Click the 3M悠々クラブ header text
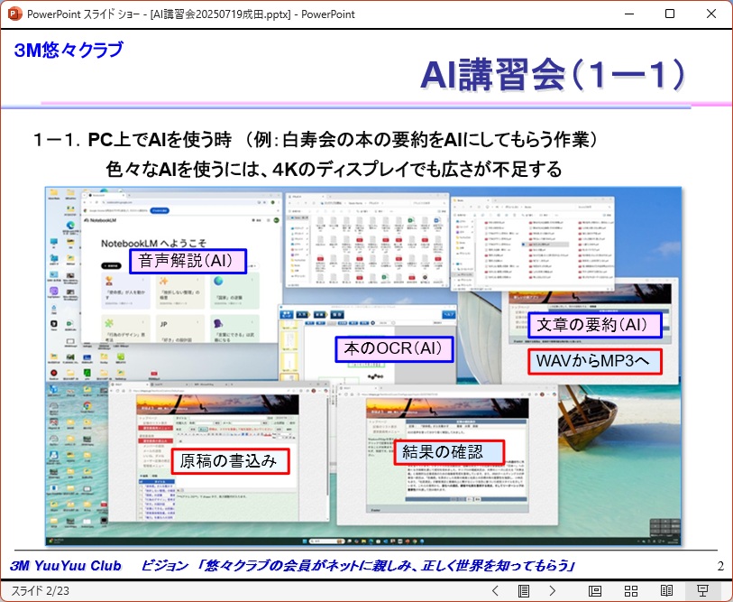The width and height of the screenshot is (733, 602). 68,51
